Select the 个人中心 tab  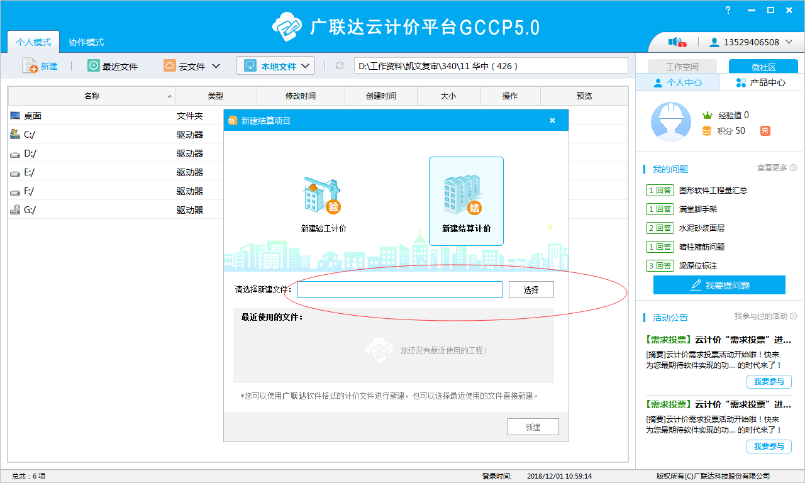tap(677, 82)
